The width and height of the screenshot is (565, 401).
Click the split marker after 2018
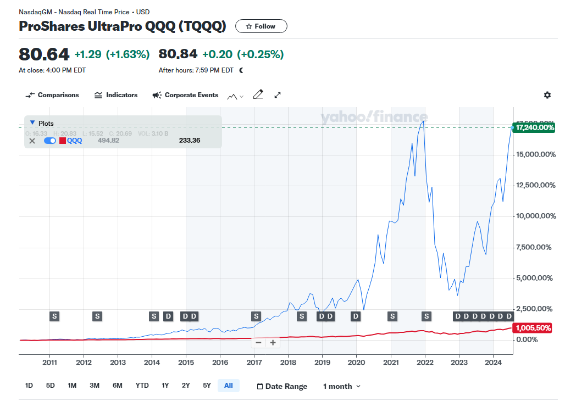coord(302,316)
